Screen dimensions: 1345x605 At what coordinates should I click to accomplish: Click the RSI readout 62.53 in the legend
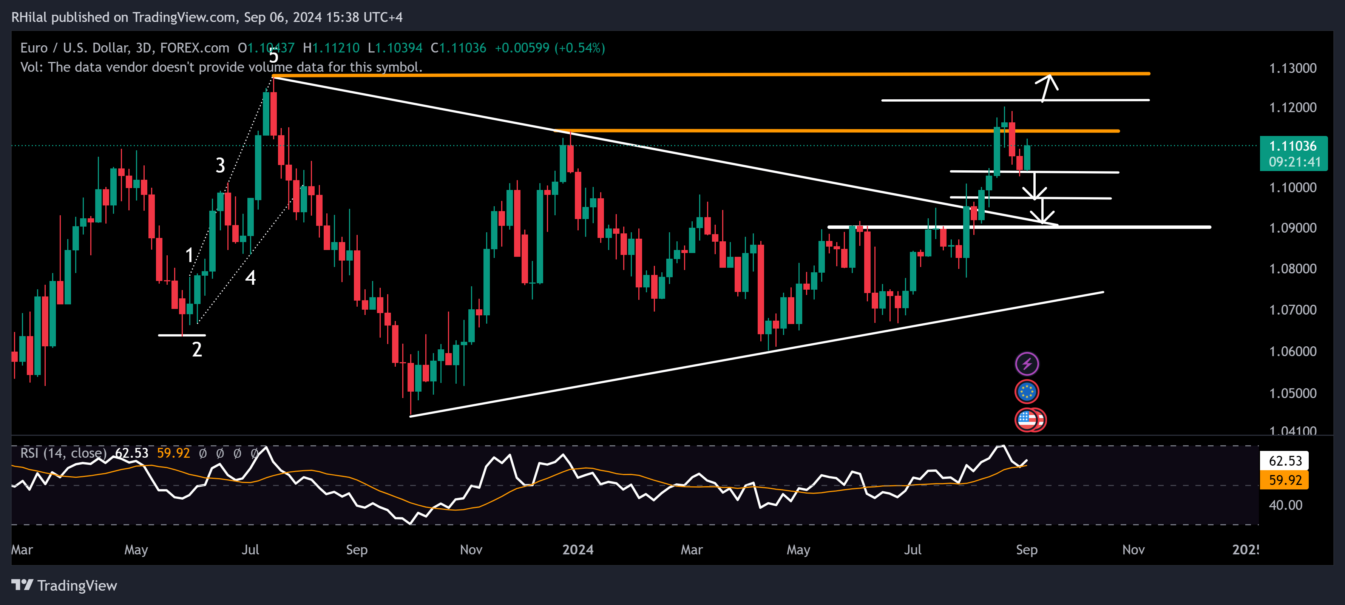point(131,452)
